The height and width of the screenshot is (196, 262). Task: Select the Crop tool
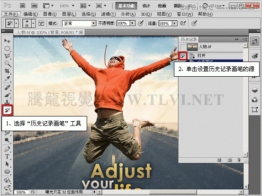click(7, 71)
